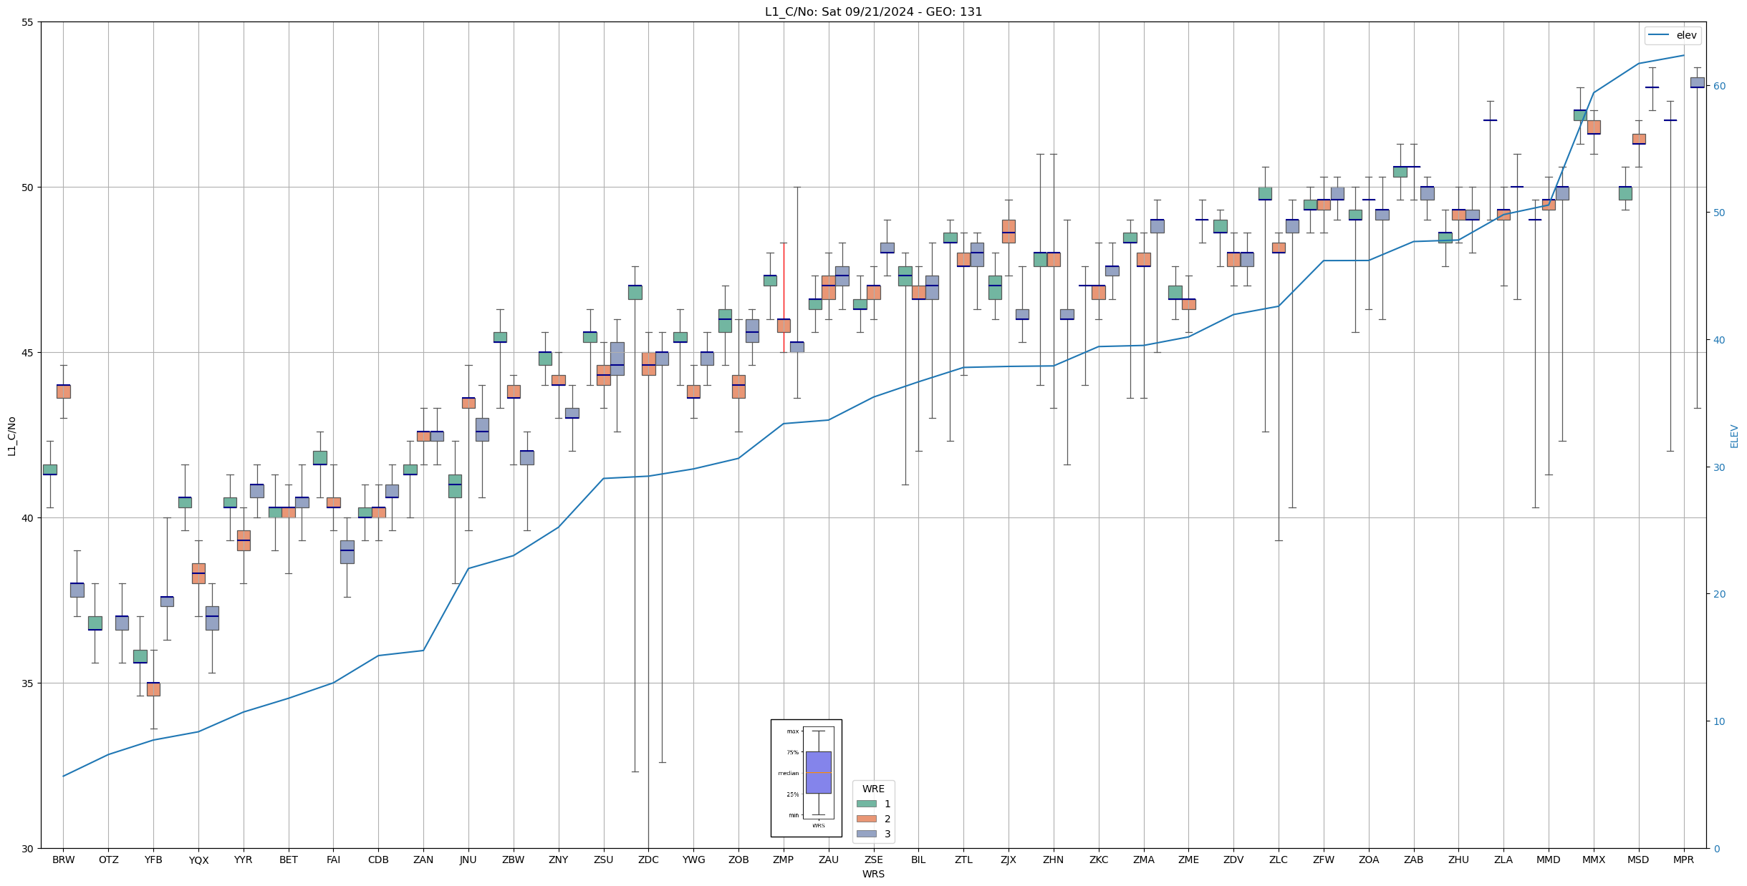
Task: Click the 'ZDC' station tick label
Action: coord(648,860)
